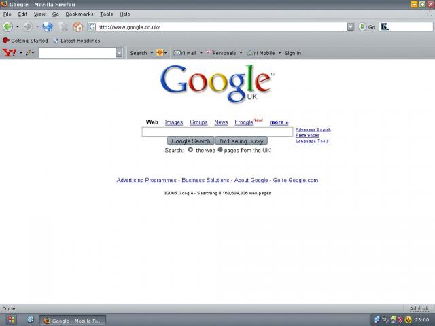Click in the Google search text field
Screen dimensions: 435x326
217,131
